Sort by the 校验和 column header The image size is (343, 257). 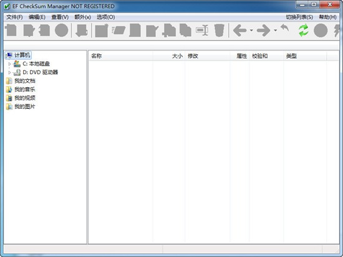(x=266, y=56)
